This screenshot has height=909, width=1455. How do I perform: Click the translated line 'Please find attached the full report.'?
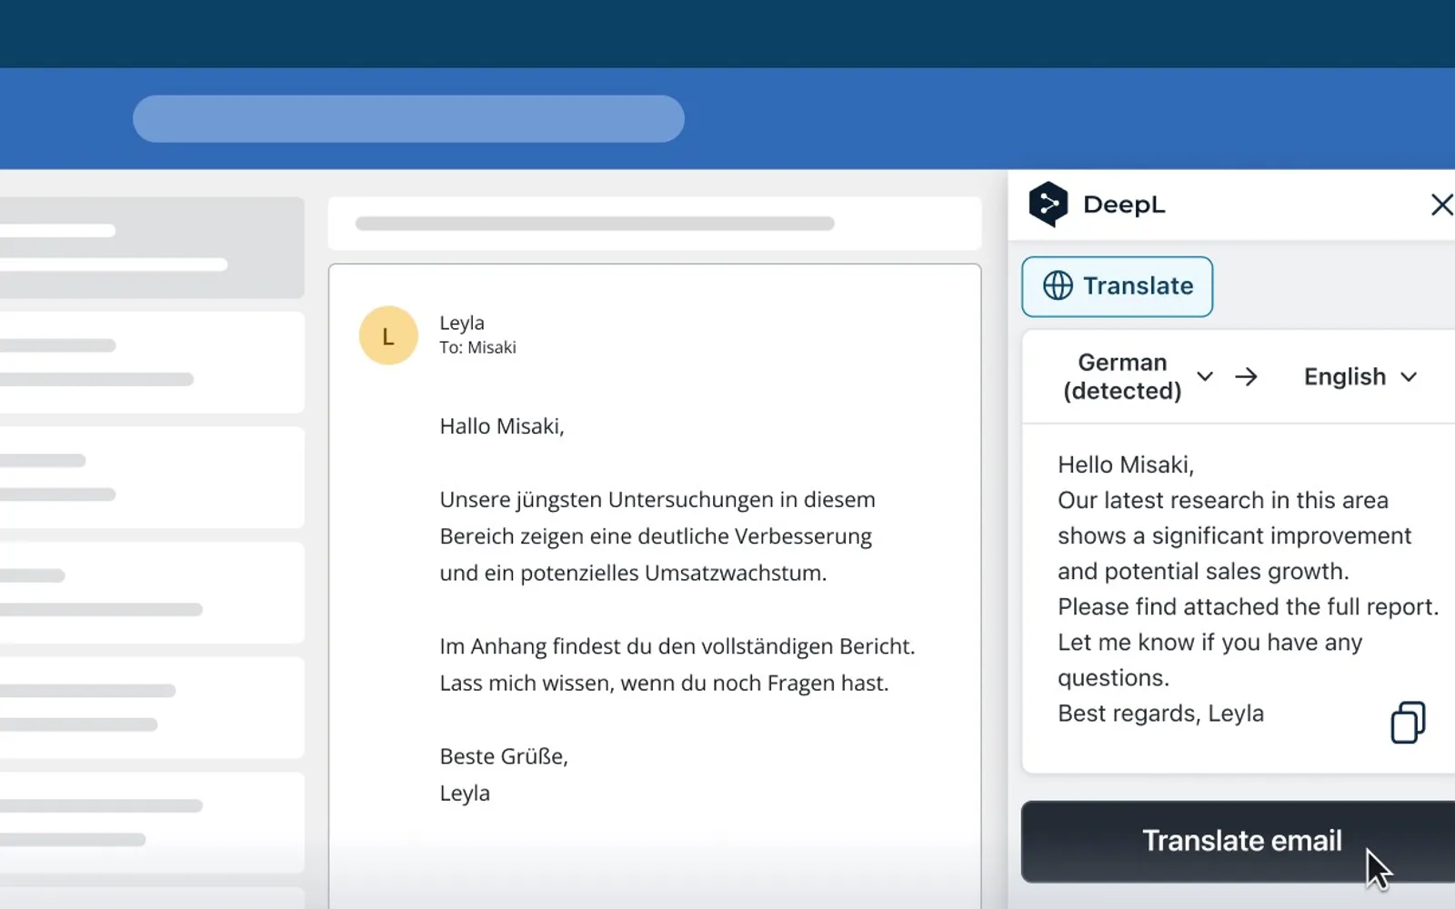pyautogui.click(x=1248, y=606)
